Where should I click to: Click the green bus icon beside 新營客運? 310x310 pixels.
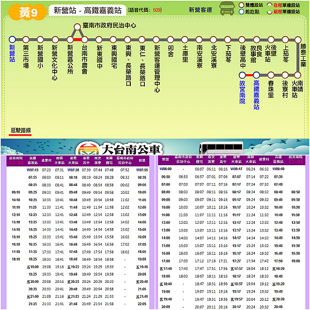(227, 9)
